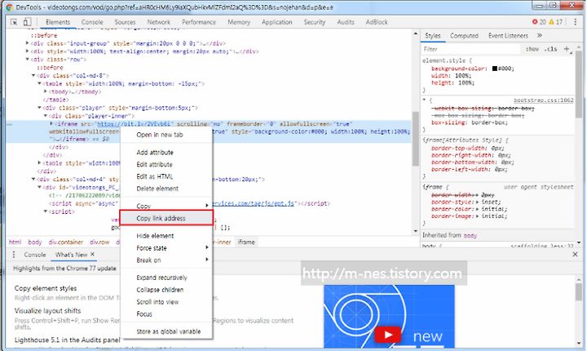Click the Visualize layout shifts heading
Viewport: 587px width, 351px height.
(47, 310)
